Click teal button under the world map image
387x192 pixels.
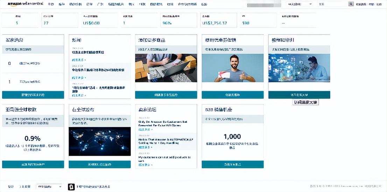(100, 164)
